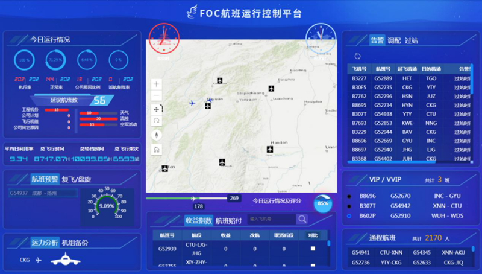Click the 0% diversion rate ring
This screenshot has height=274, width=482.
click(118, 60)
